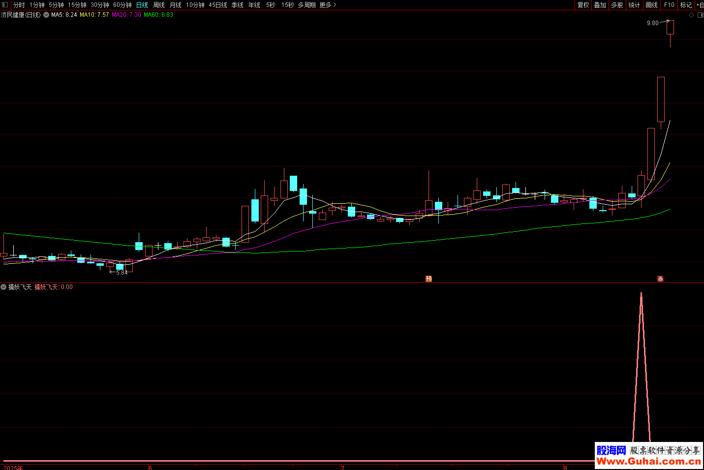Select the 5秒 period tab
The width and height of the screenshot is (704, 470).
271,5
